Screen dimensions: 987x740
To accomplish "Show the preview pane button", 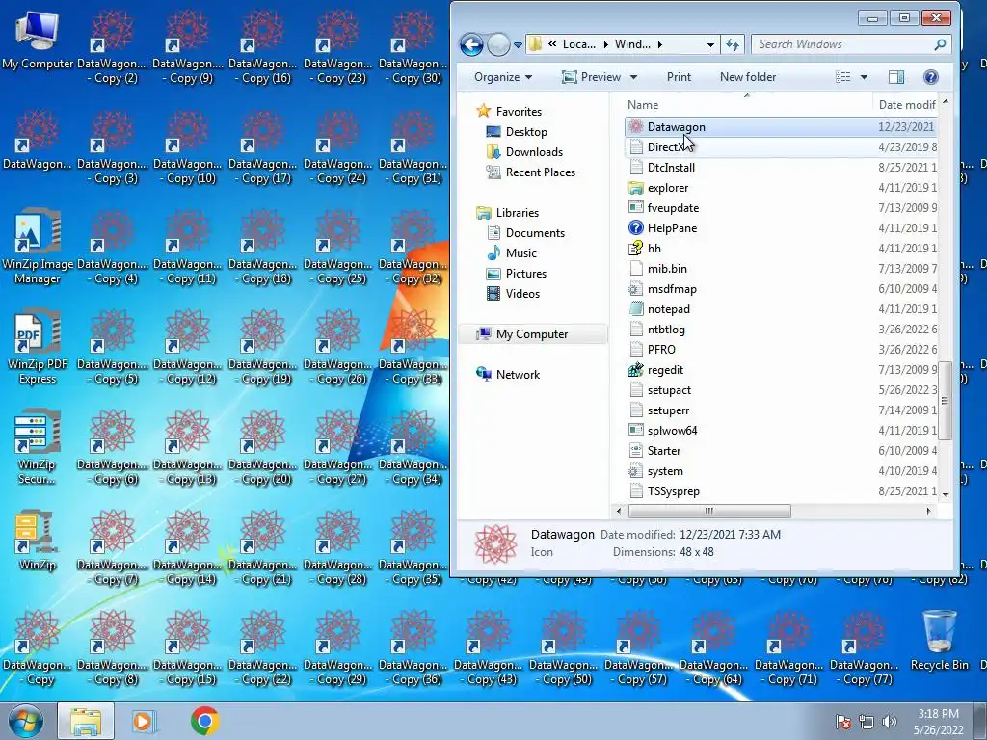I will point(896,77).
